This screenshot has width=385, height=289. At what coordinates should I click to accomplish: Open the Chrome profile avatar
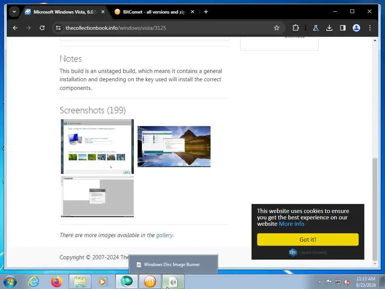coord(356,28)
